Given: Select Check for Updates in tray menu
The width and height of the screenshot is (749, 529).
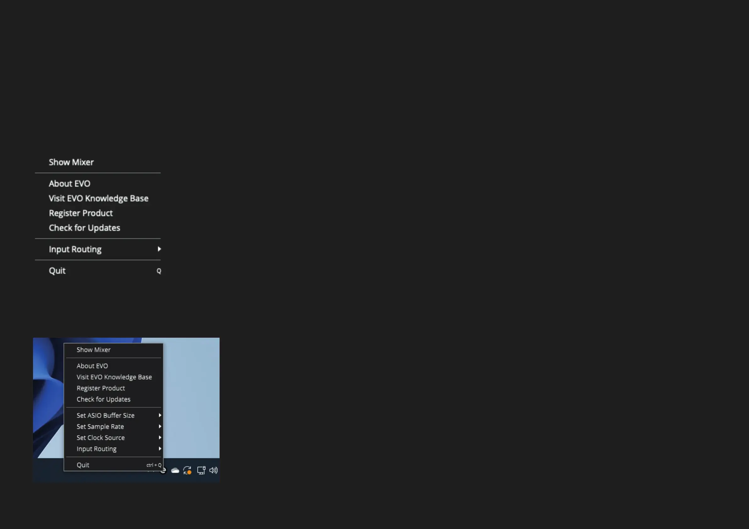Looking at the screenshot, I should [x=103, y=399].
